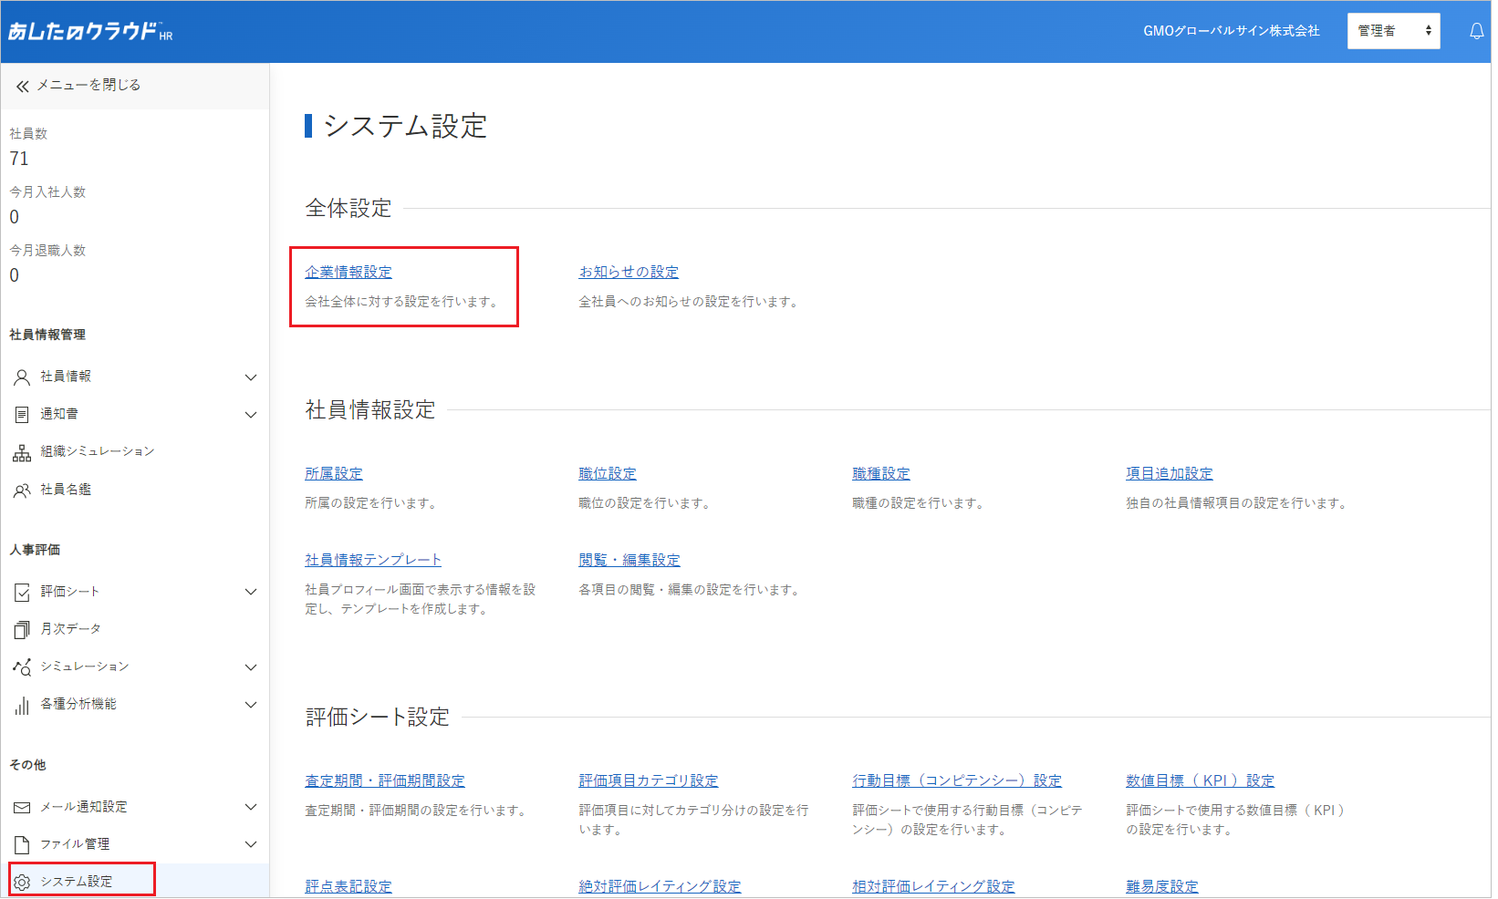
Task: Open the 管理者 role dropdown
Action: 1393,31
